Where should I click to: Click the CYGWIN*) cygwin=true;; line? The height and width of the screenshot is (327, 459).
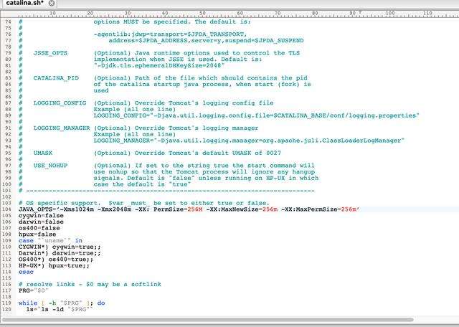click(x=60, y=247)
